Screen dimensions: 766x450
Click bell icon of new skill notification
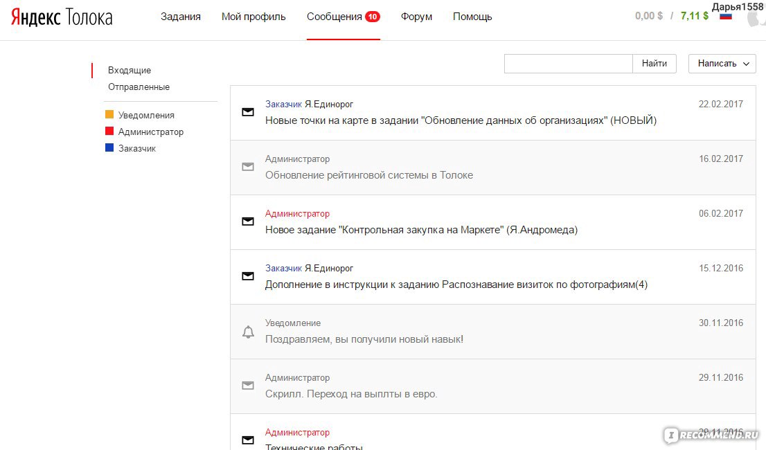click(x=248, y=332)
